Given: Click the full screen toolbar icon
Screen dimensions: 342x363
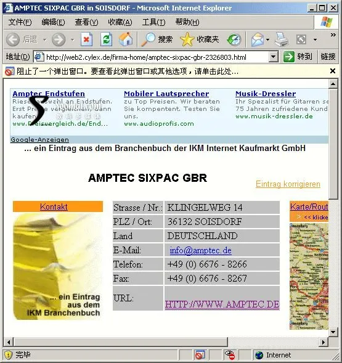Looking at the screenshot, I should (301, 39).
